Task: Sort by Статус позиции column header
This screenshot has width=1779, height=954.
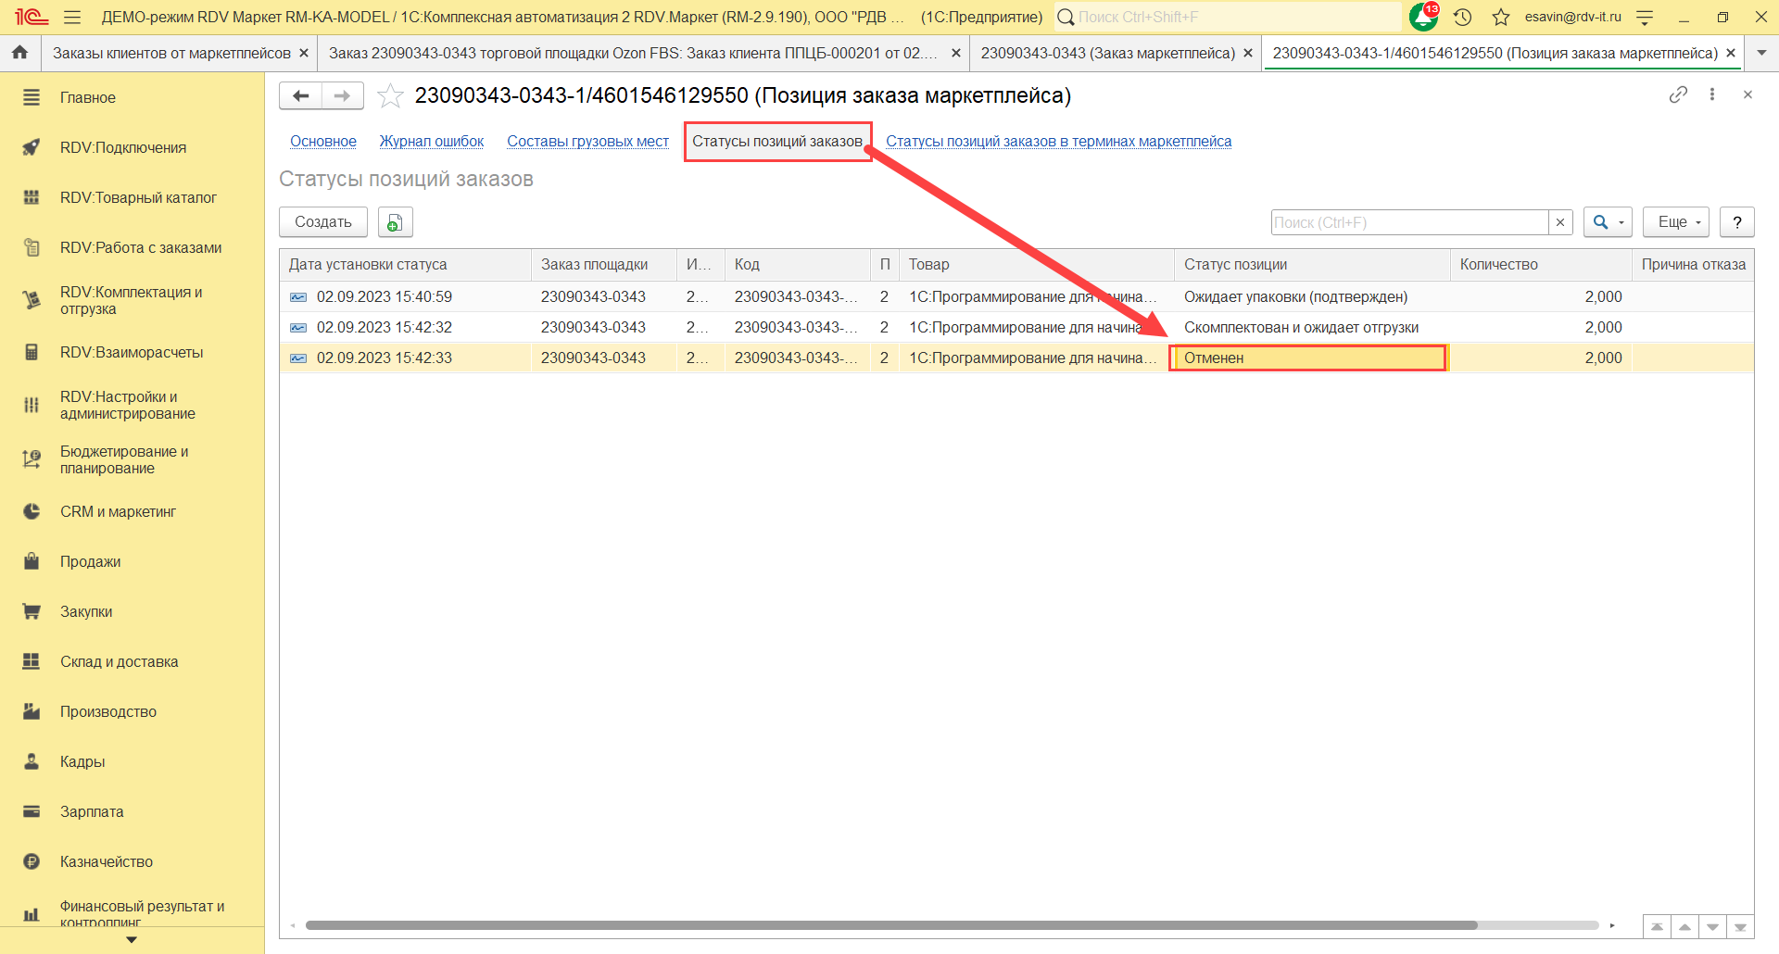Action: tap(1312, 264)
